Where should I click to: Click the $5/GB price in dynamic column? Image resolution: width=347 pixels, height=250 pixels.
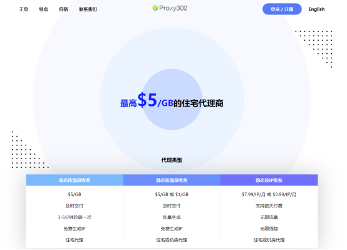click(x=75, y=194)
